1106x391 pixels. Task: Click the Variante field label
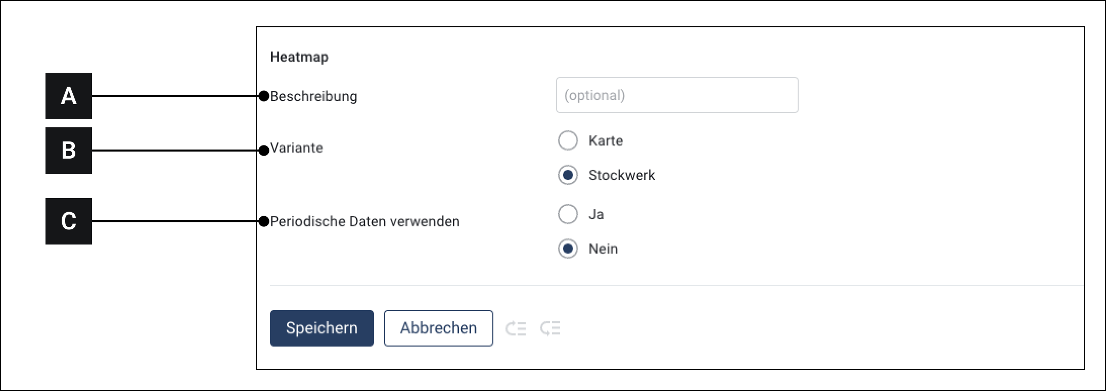(296, 148)
